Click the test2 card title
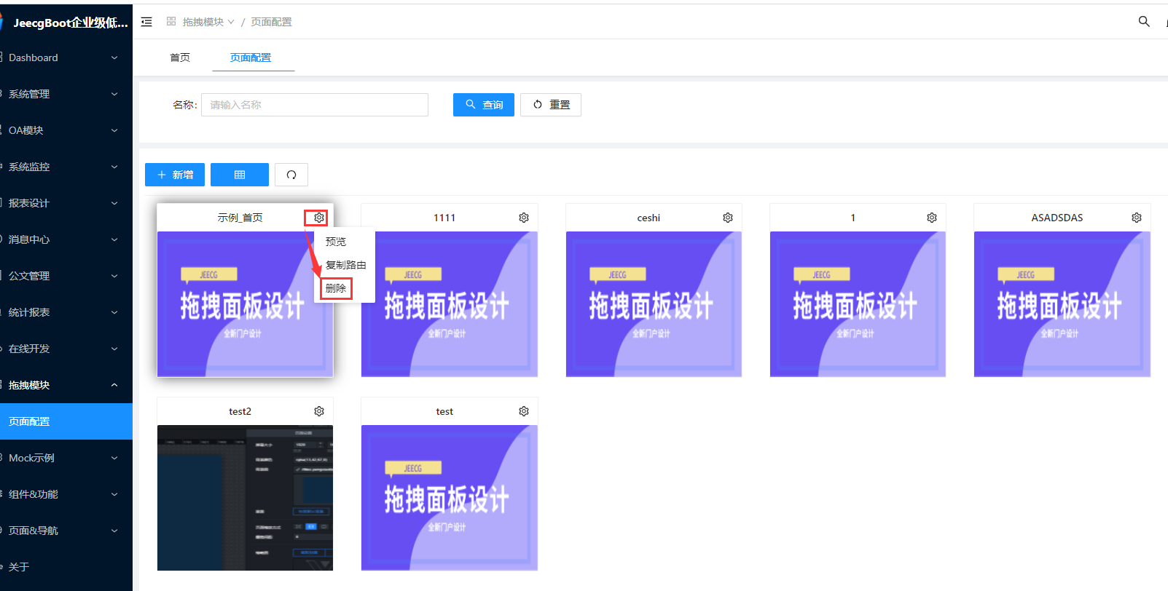1168x591 pixels. 240,411
